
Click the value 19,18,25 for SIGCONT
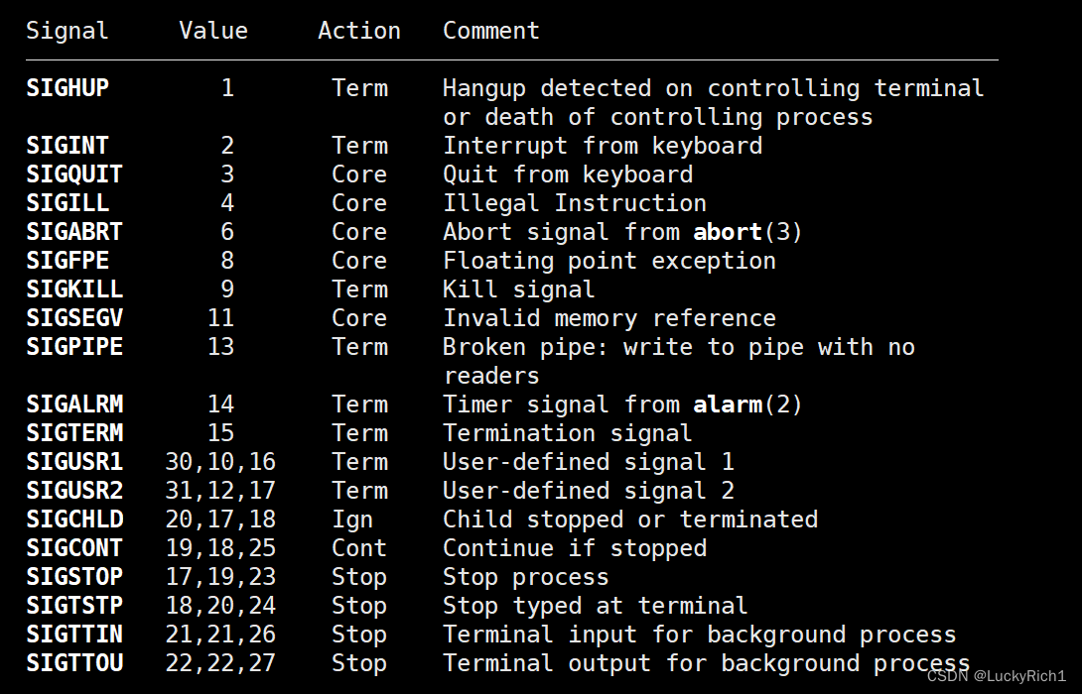(220, 548)
